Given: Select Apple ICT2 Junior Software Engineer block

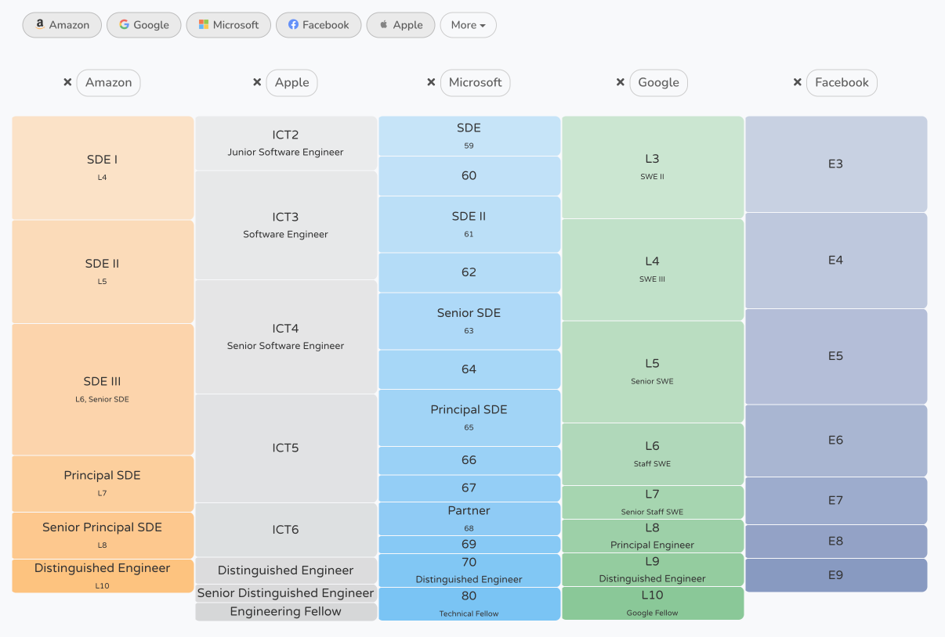Looking at the screenshot, I should (x=286, y=143).
